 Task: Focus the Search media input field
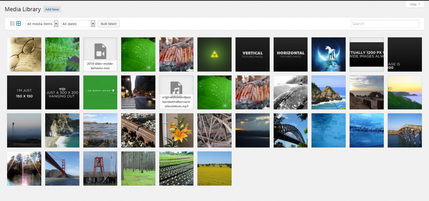pyautogui.click(x=385, y=24)
